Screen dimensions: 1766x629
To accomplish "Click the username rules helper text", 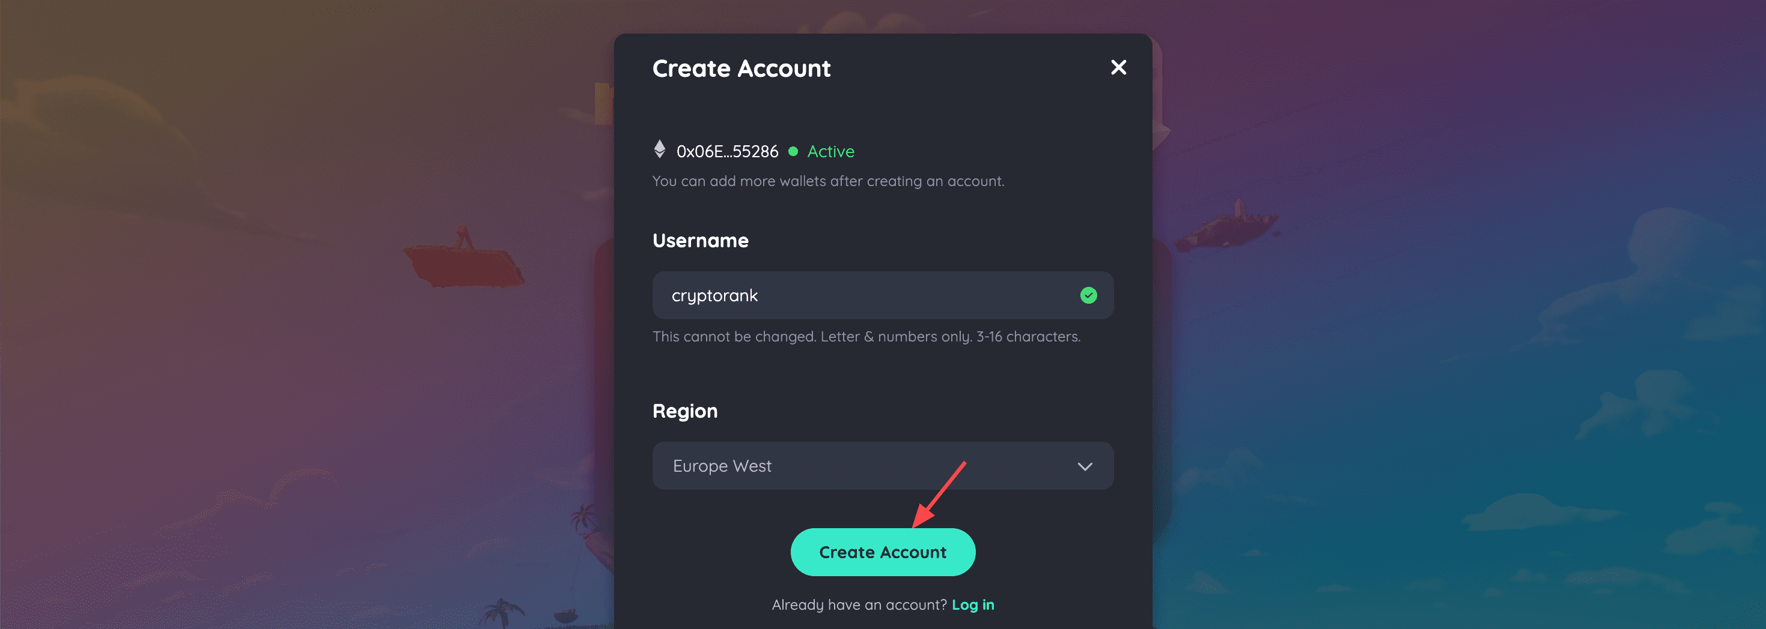I will [866, 337].
